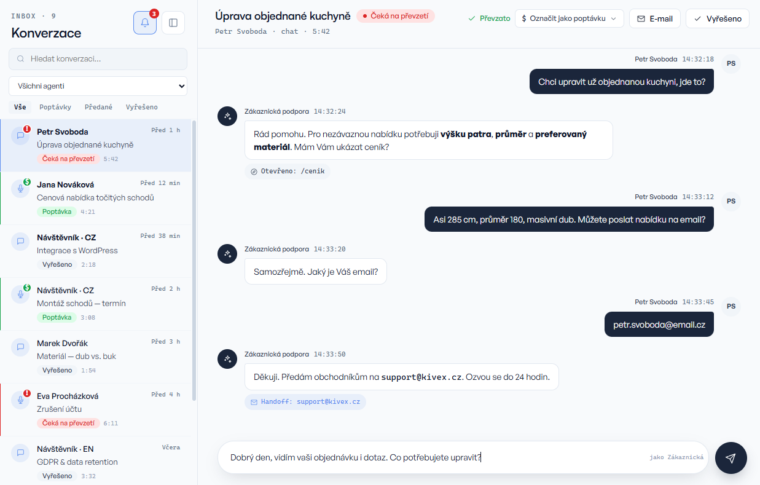Open Montáž schodů — termín conversation
This screenshot has width=760, height=485.
tap(96, 304)
